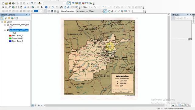The image size is (195, 110).
Task: Undo the last action
Action: pyautogui.click(x=32, y=3)
